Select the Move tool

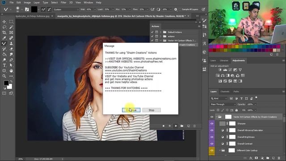tap(4, 22)
